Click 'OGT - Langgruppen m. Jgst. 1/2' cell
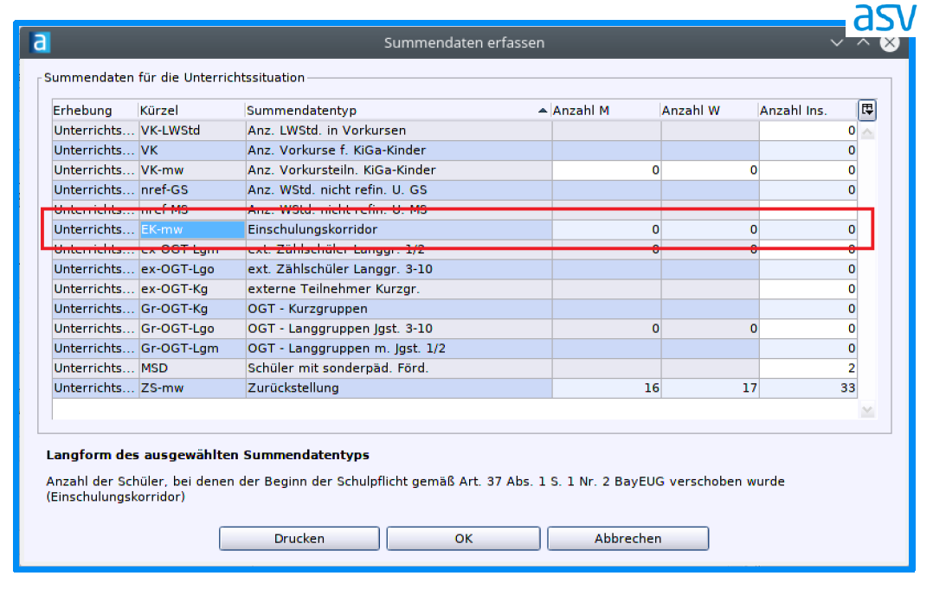 (x=399, y=349)
